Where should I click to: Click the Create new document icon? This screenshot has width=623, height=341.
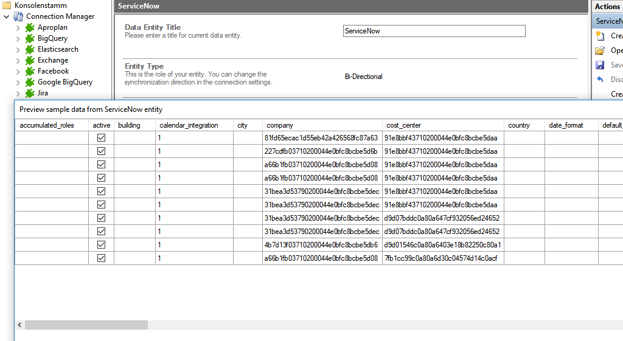click(x=600, y=36)
